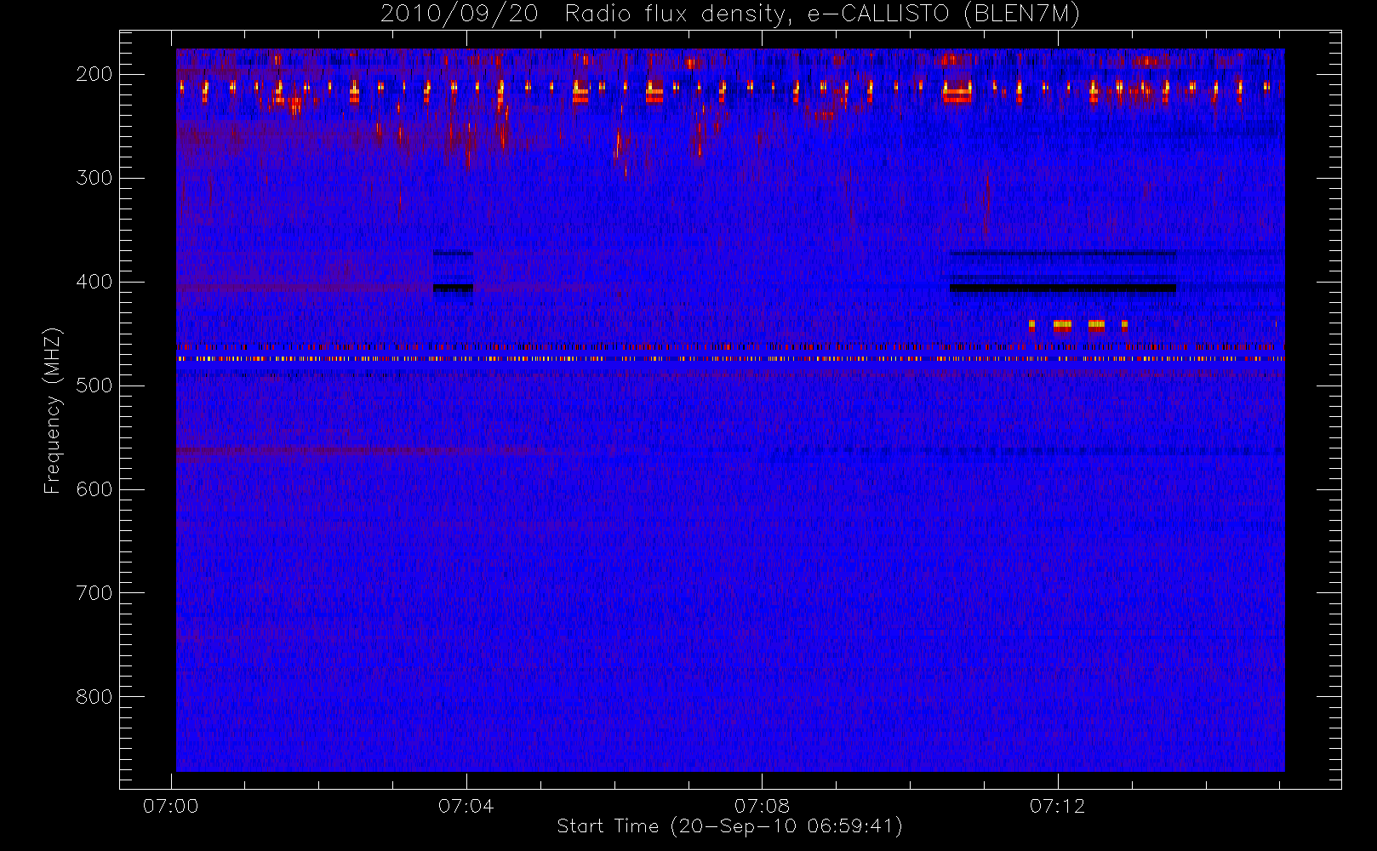
Task: Click the long black band near 07:12
Action: 1063,288
